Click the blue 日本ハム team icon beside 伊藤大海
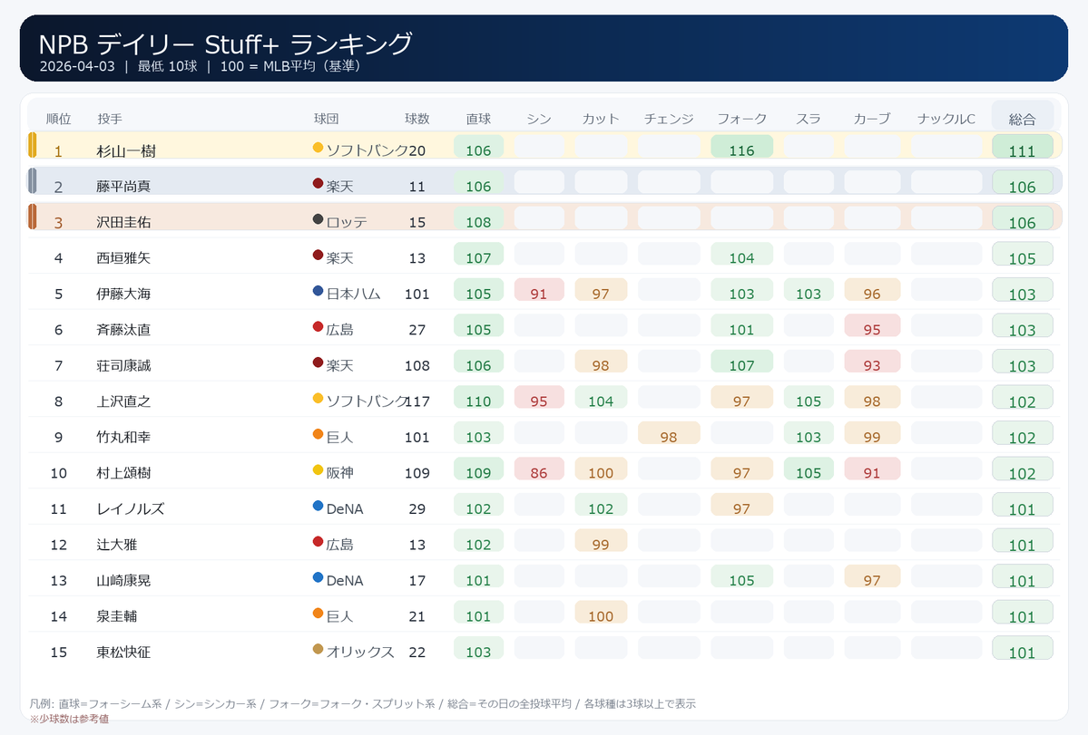 [x=318, y=293]
